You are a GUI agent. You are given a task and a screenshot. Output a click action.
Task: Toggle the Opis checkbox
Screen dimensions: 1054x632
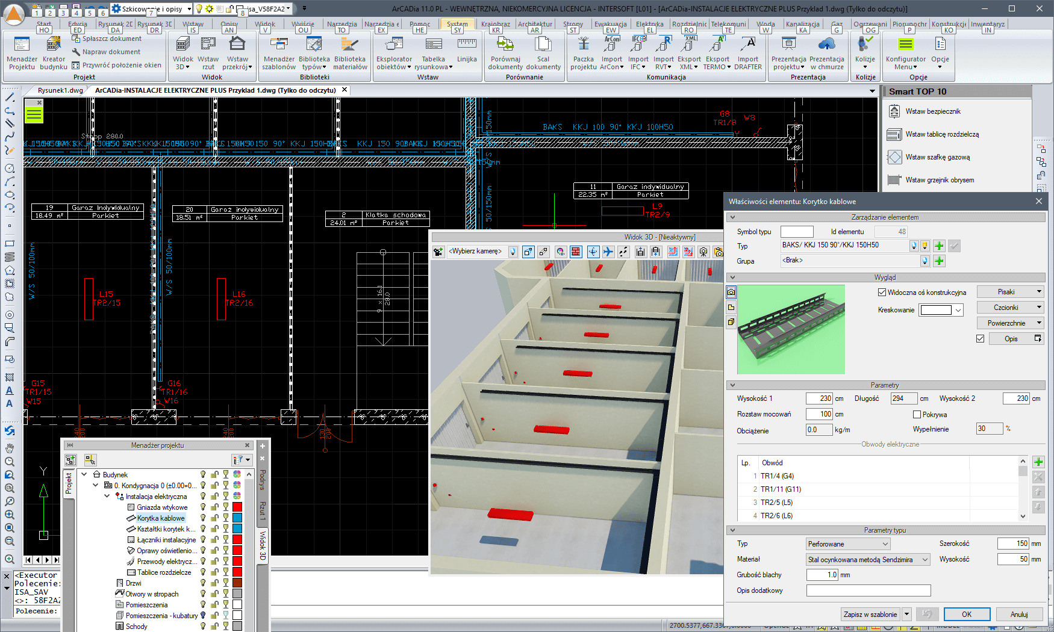[x=980, y=339]
